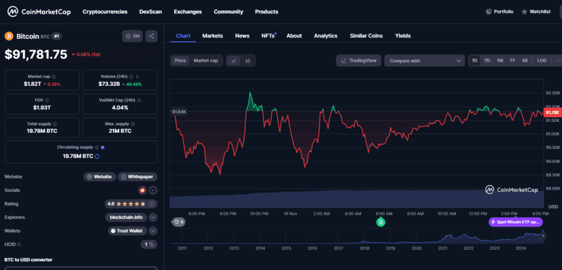
Task: Switch chart to Price view
Action: pos(180,60)
